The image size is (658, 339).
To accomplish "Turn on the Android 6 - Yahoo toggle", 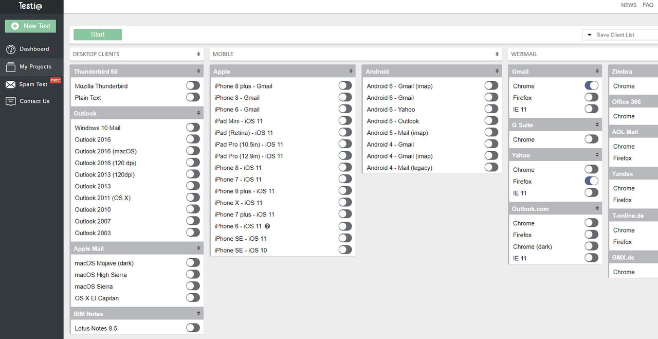I will pyautogui.click(x=491, y=109).
